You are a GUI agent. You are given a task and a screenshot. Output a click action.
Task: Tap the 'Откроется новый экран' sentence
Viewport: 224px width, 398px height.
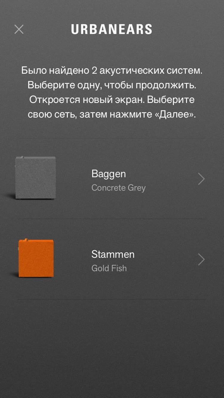coord(87,100)
